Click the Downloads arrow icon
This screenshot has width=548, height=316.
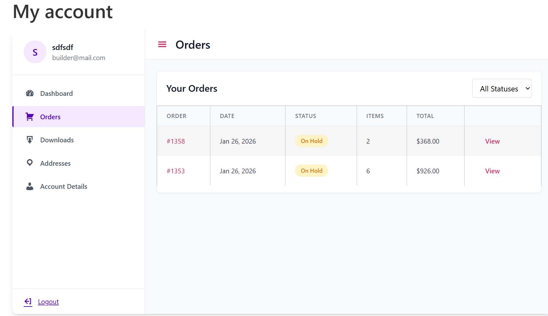pos(30,140)
